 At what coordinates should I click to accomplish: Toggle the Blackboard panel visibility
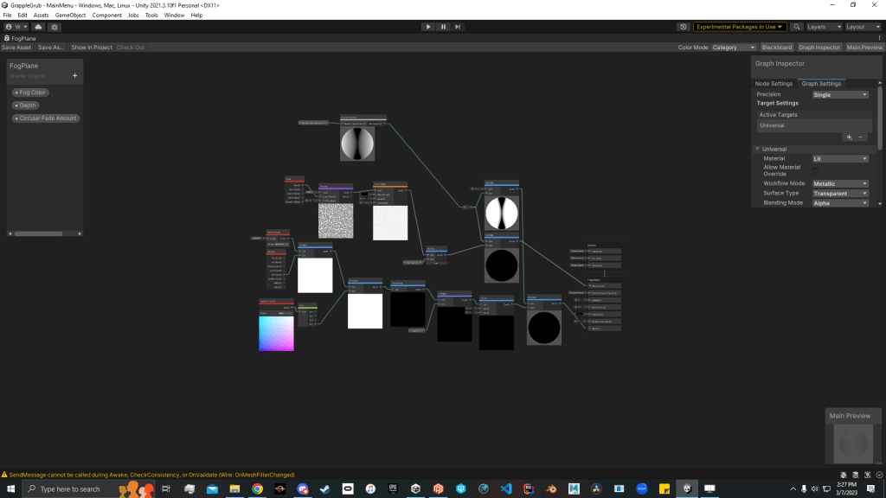[776, 48]
